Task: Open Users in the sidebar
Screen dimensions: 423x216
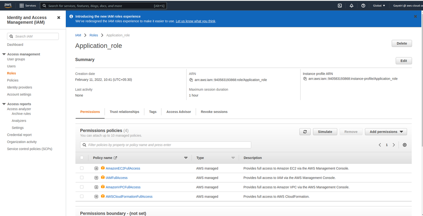Action: [x=11, y=66]
